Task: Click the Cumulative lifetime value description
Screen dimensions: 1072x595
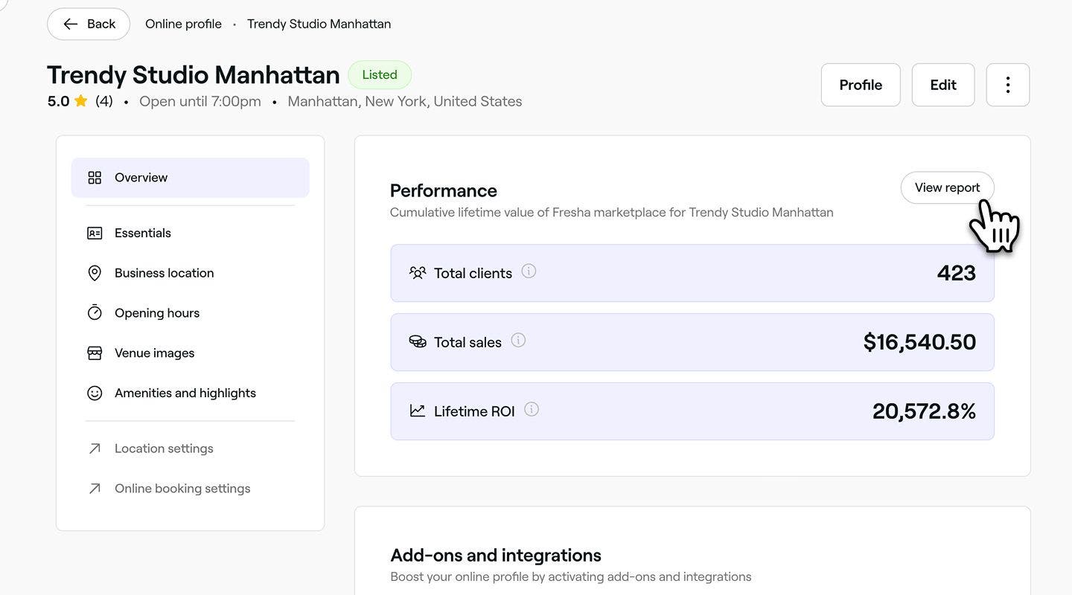Action: pos(612,213)
